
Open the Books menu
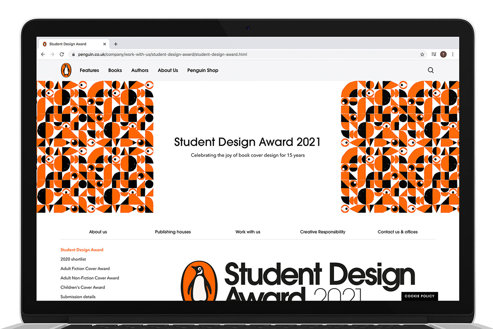point(115,70)
